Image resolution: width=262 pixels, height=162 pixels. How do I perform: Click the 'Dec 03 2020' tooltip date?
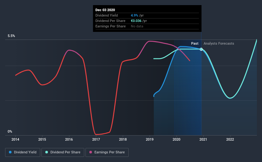105,10
